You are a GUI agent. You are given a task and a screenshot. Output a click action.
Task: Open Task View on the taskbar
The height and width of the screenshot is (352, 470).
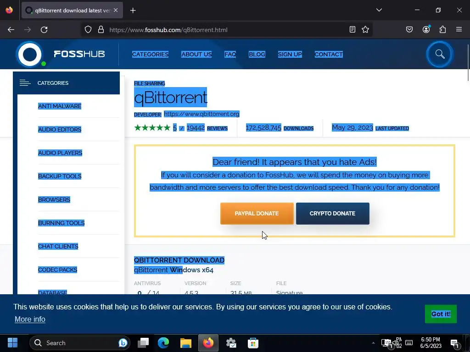[143, 343]
